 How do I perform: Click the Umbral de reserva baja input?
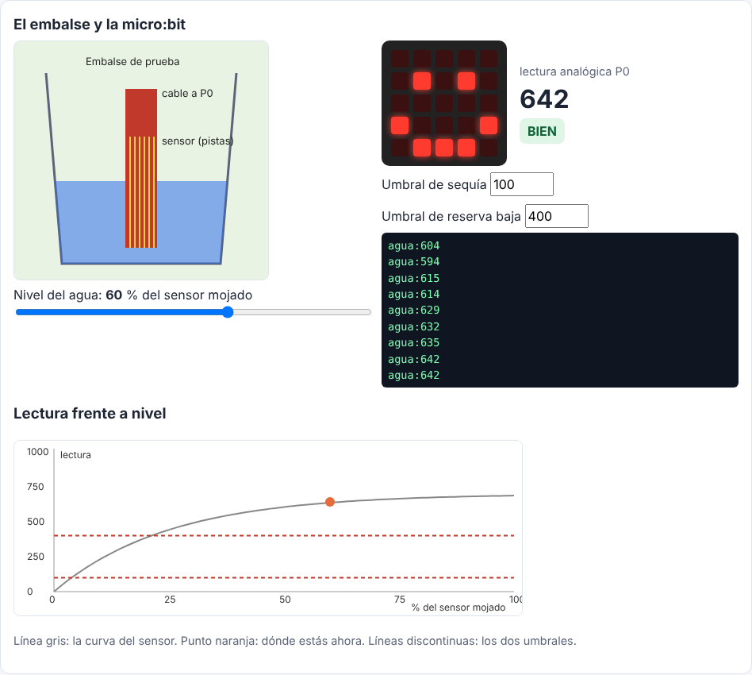click(557, 216)
